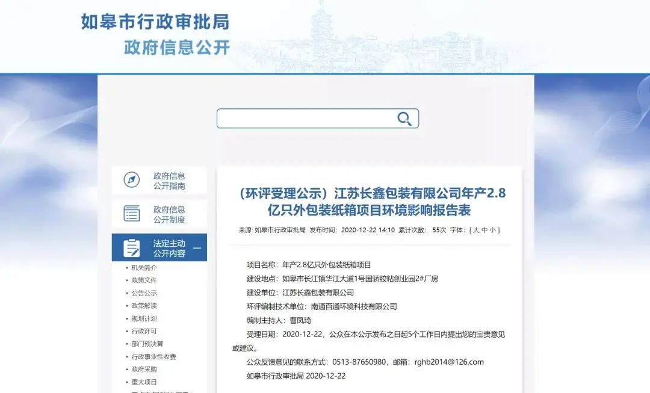Set font size to 小
Image resolution: width=650 pixels, height=393 pixels.
[493, 230]
